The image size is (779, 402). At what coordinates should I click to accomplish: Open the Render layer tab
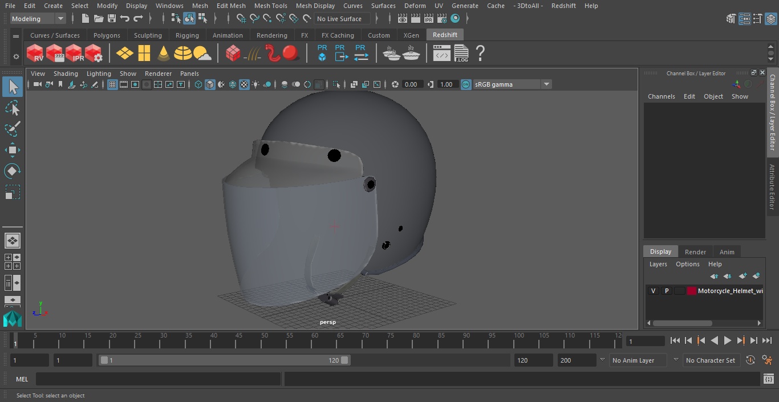695,252
